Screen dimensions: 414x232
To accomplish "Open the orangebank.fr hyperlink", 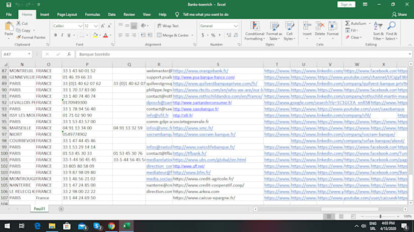I will coord(200,71).
